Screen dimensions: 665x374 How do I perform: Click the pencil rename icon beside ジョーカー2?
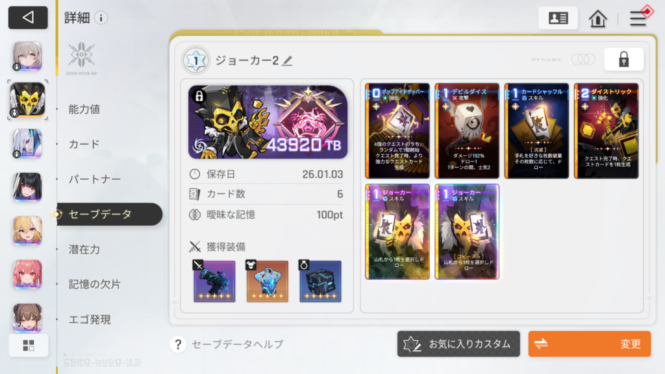[x=287, y=60]
